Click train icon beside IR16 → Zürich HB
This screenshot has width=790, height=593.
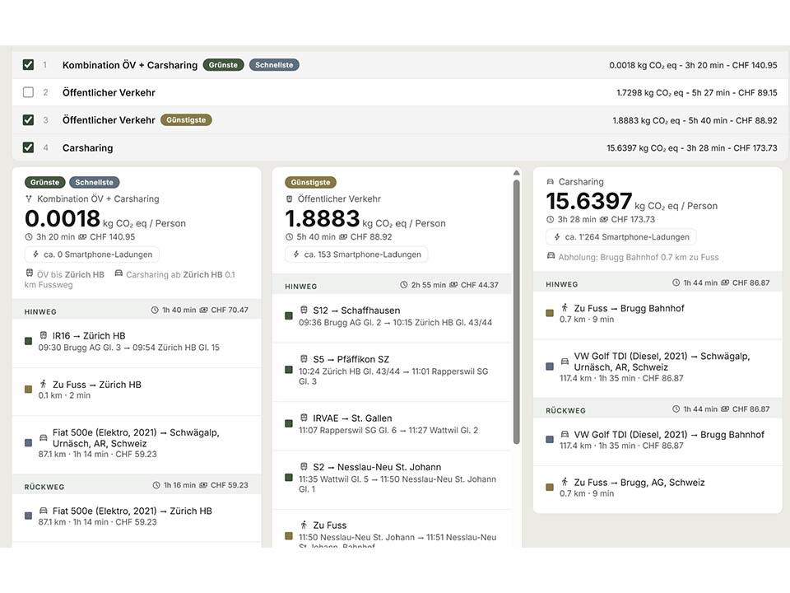(44, 335)
